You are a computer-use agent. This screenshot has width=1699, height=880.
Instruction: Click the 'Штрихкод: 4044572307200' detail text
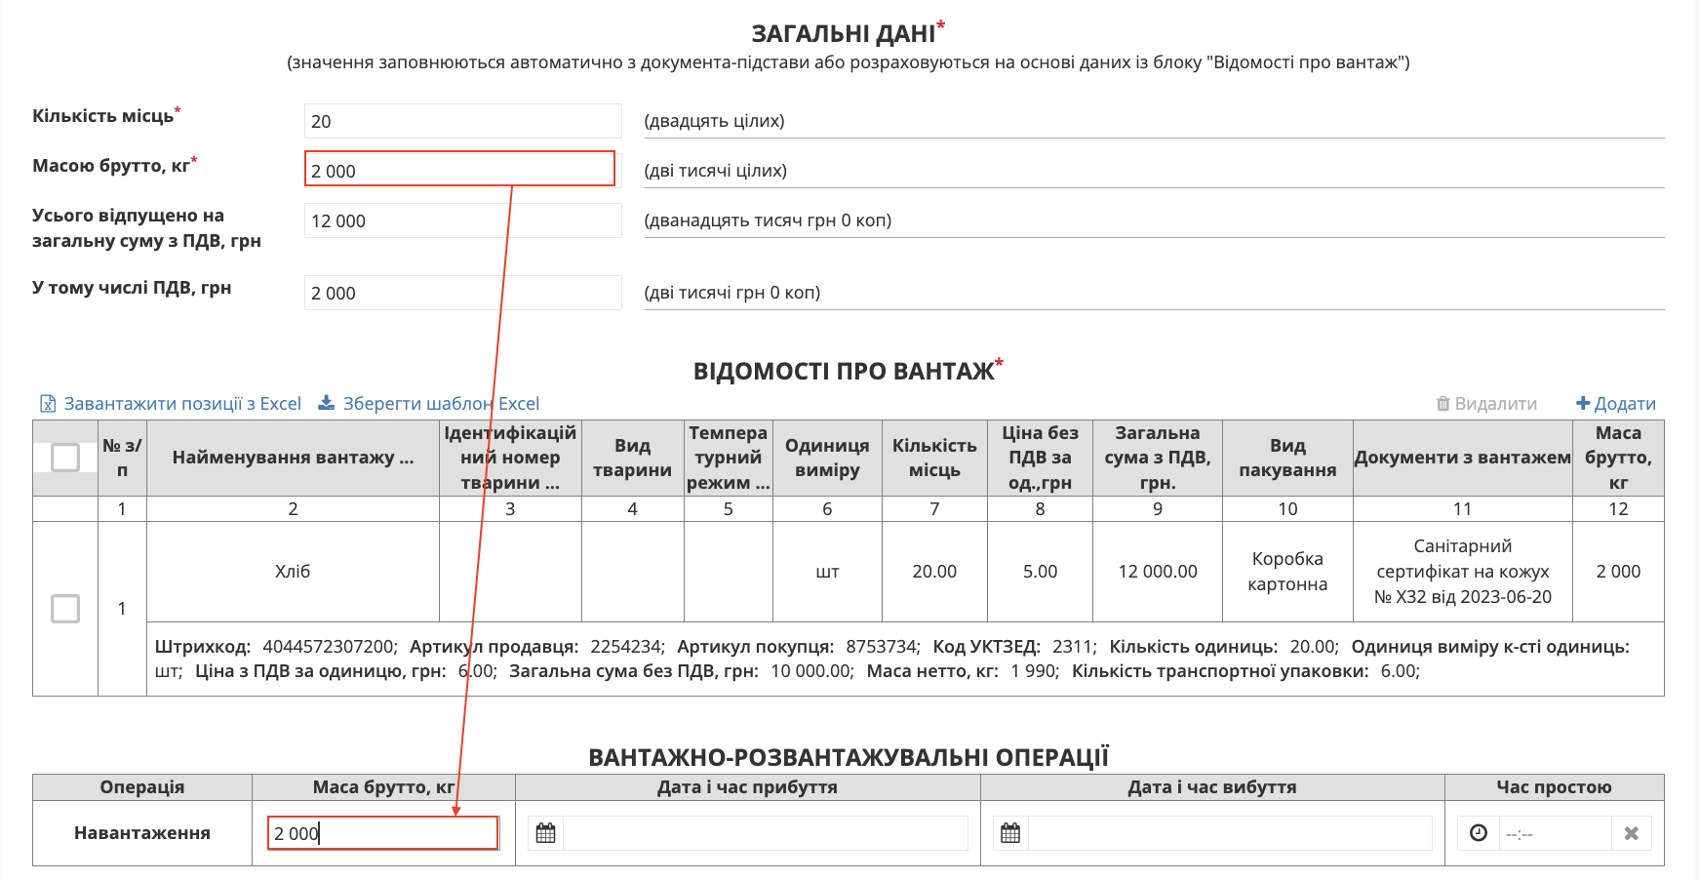coord(276,647)
